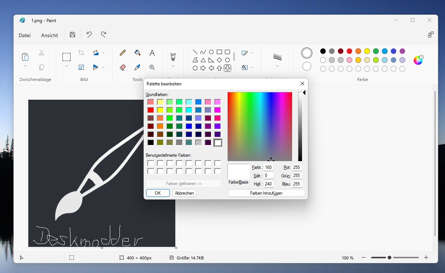Open the shape outline dropdown
This screenshot has width=445, height=273.
point(252,53)
